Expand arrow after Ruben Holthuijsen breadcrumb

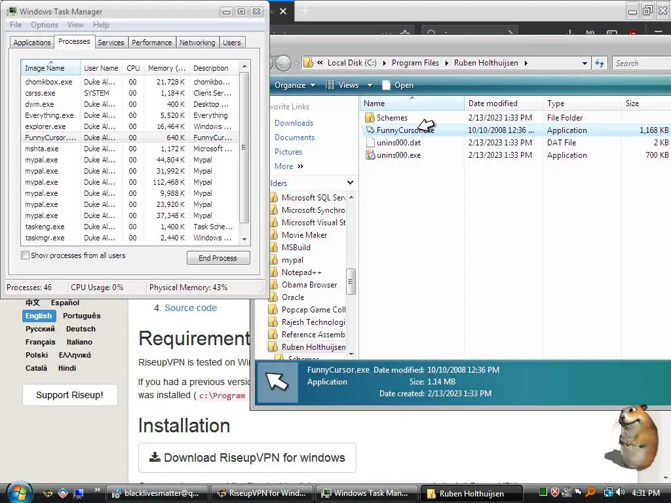526,64
